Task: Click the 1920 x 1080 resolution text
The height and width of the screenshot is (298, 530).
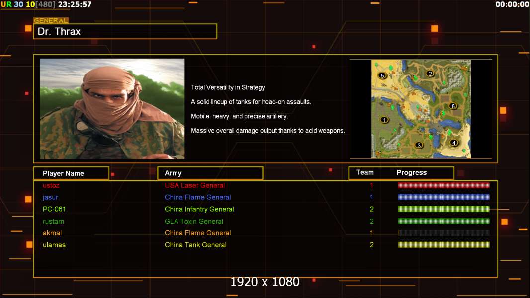Action: pos(265,282)
